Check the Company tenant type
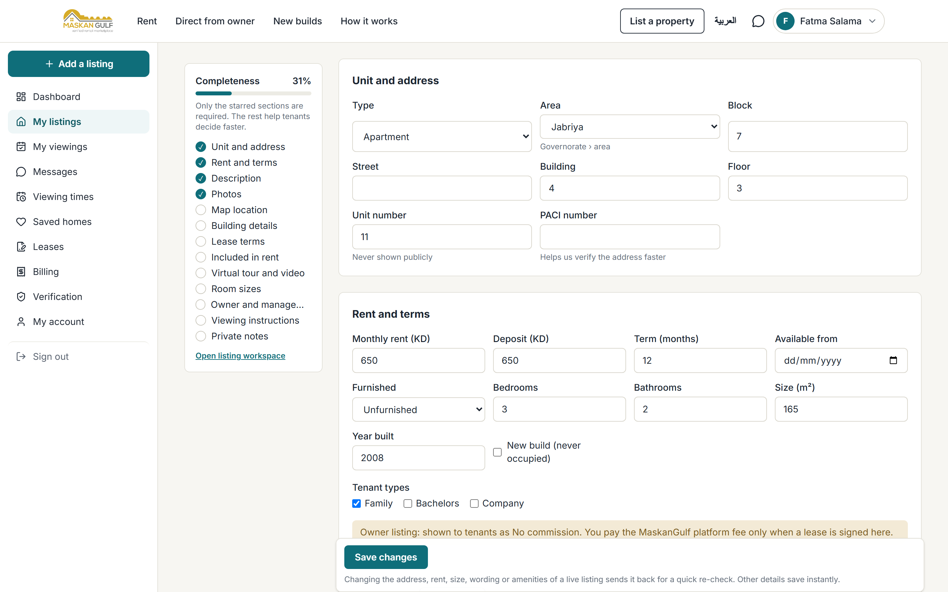 pyautogui.click(x=474, y=504)
